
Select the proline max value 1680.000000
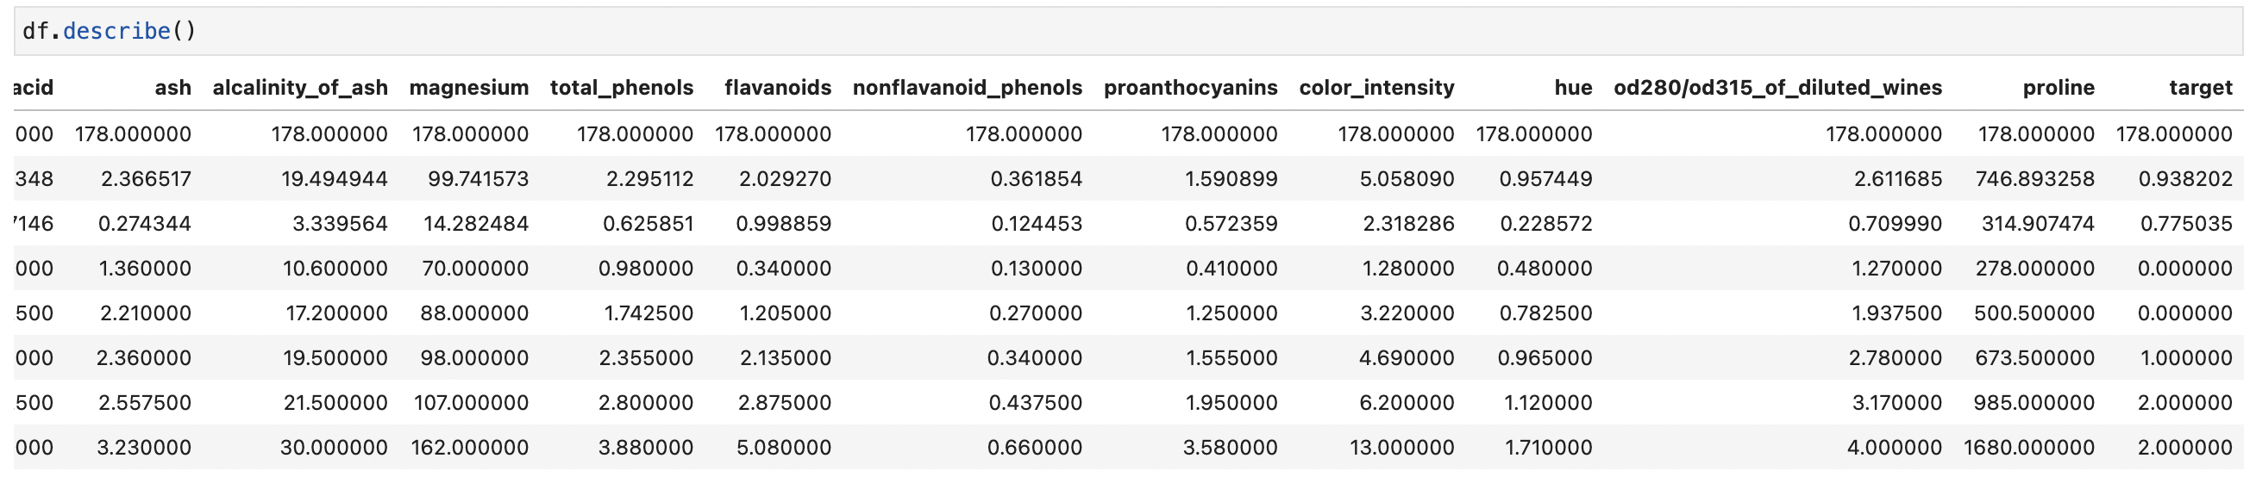click(x=2028, y=448)
